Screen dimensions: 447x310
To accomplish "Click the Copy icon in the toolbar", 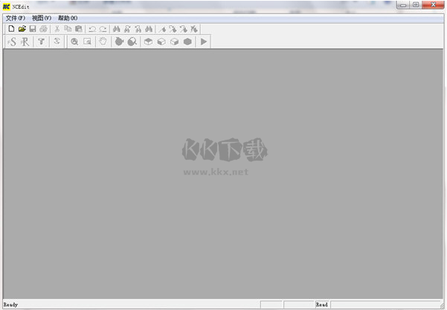I will (x=68, y=29).
